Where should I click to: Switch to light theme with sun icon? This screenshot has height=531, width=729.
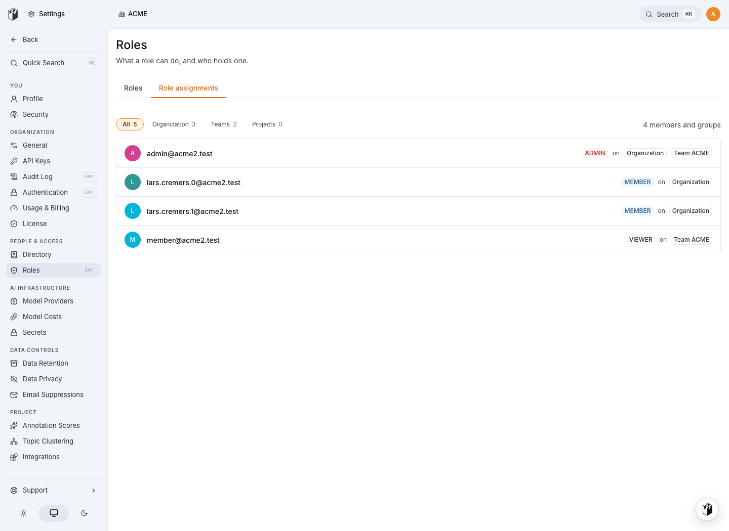(x=24, y=513)
